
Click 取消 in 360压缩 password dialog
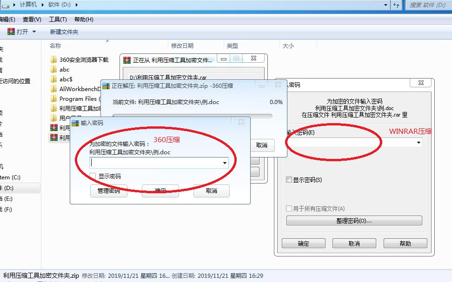(x=211, y=190)
